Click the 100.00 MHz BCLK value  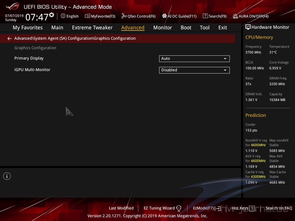[255, 68]
